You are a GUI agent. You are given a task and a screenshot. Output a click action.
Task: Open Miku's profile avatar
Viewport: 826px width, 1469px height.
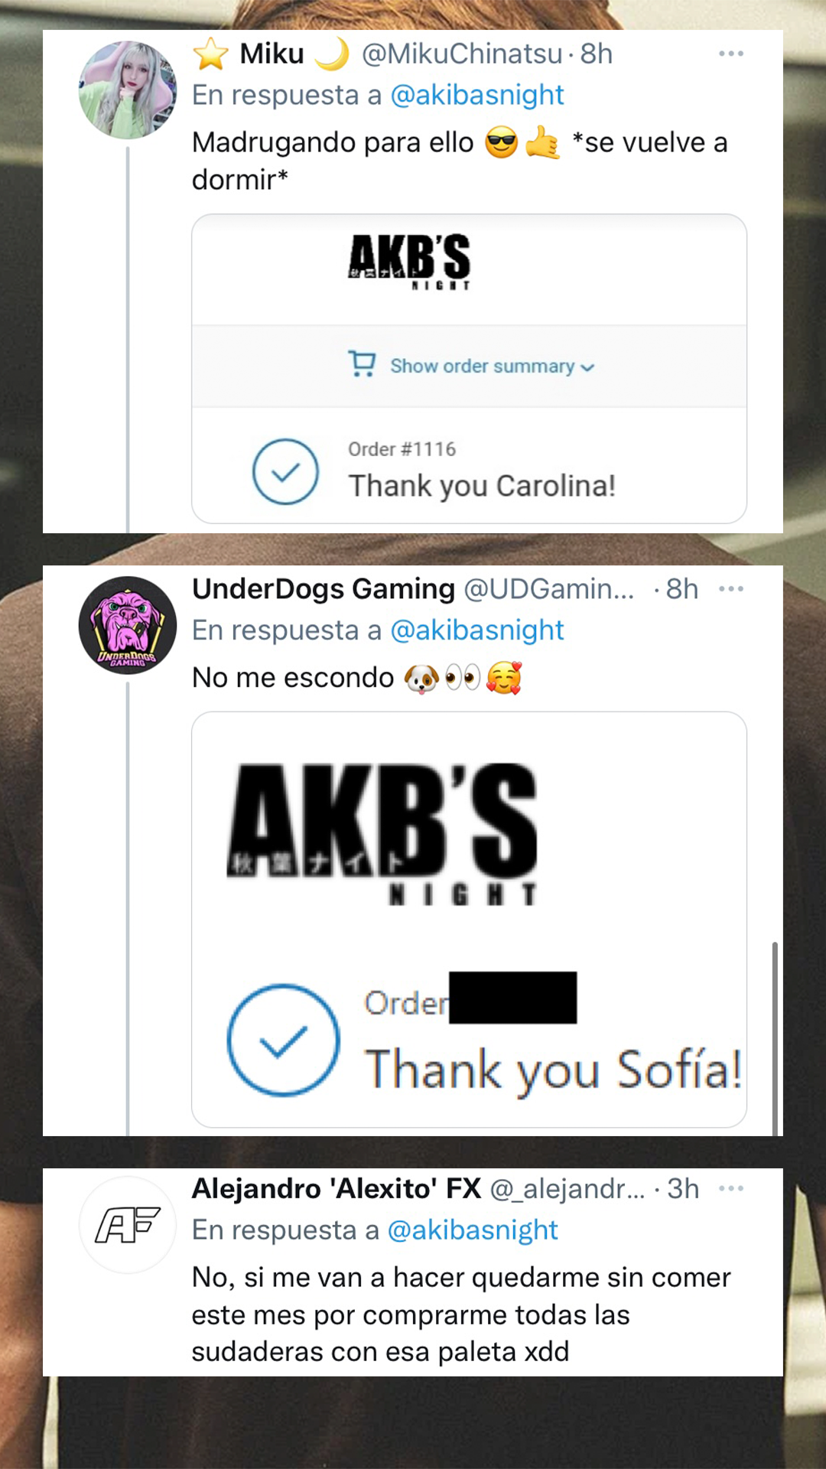[x=128, y=90]
